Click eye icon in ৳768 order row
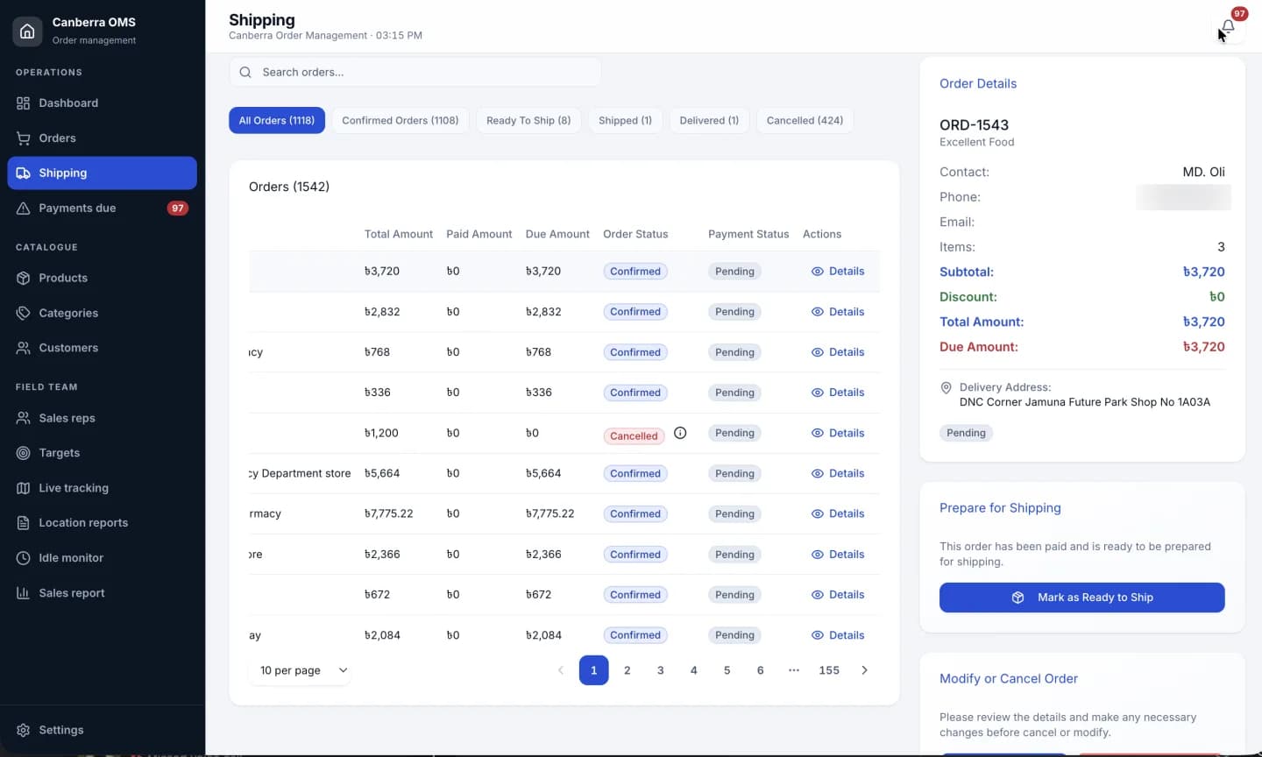Screen dimensions: 1262x757 click(x=818, y=352)
